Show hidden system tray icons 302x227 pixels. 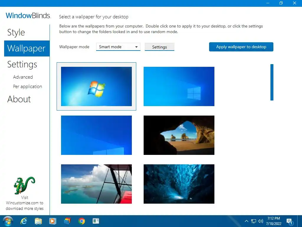pyautogui.click(x=246, y=221)
